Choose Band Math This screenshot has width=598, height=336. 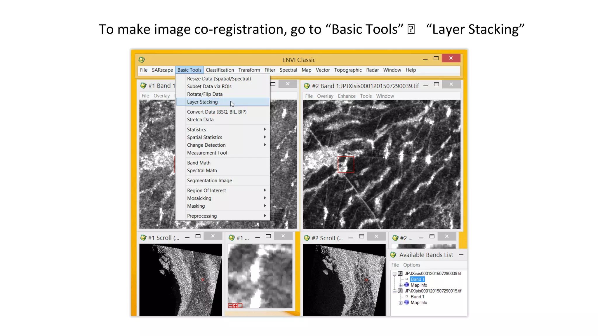click(x=222, y=163)
